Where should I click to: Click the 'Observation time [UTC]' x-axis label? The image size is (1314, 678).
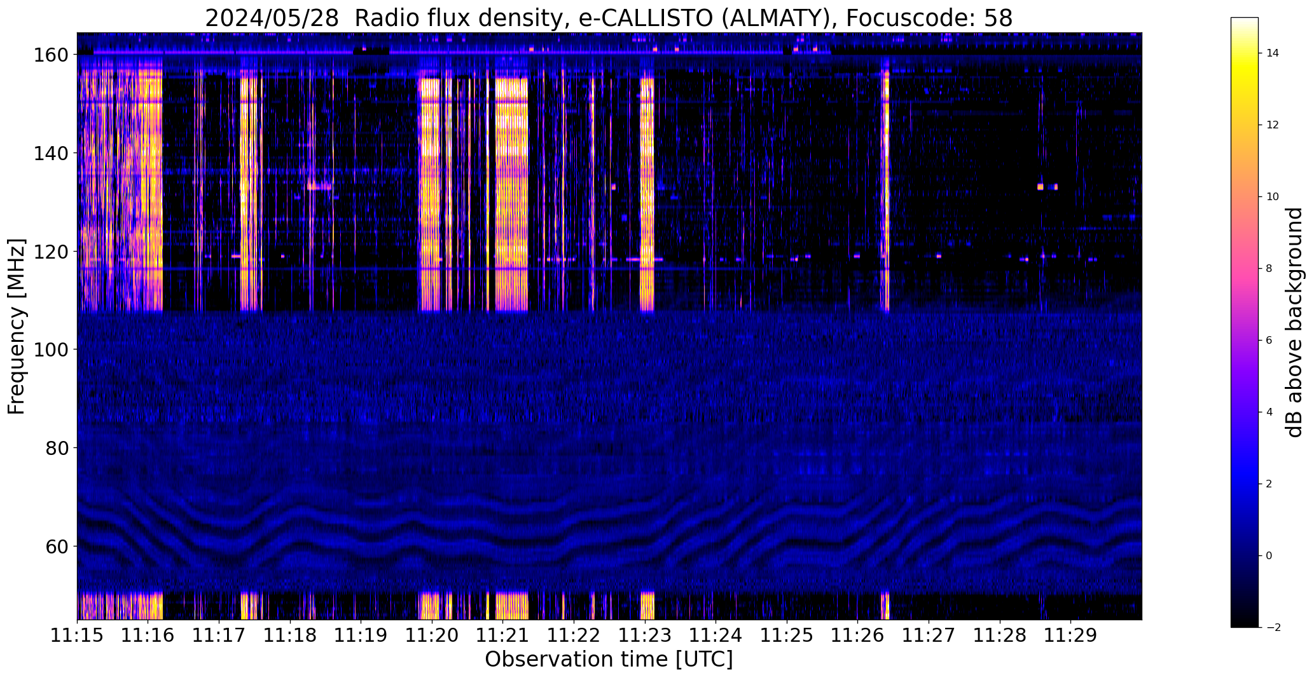[x=609, y=660]
